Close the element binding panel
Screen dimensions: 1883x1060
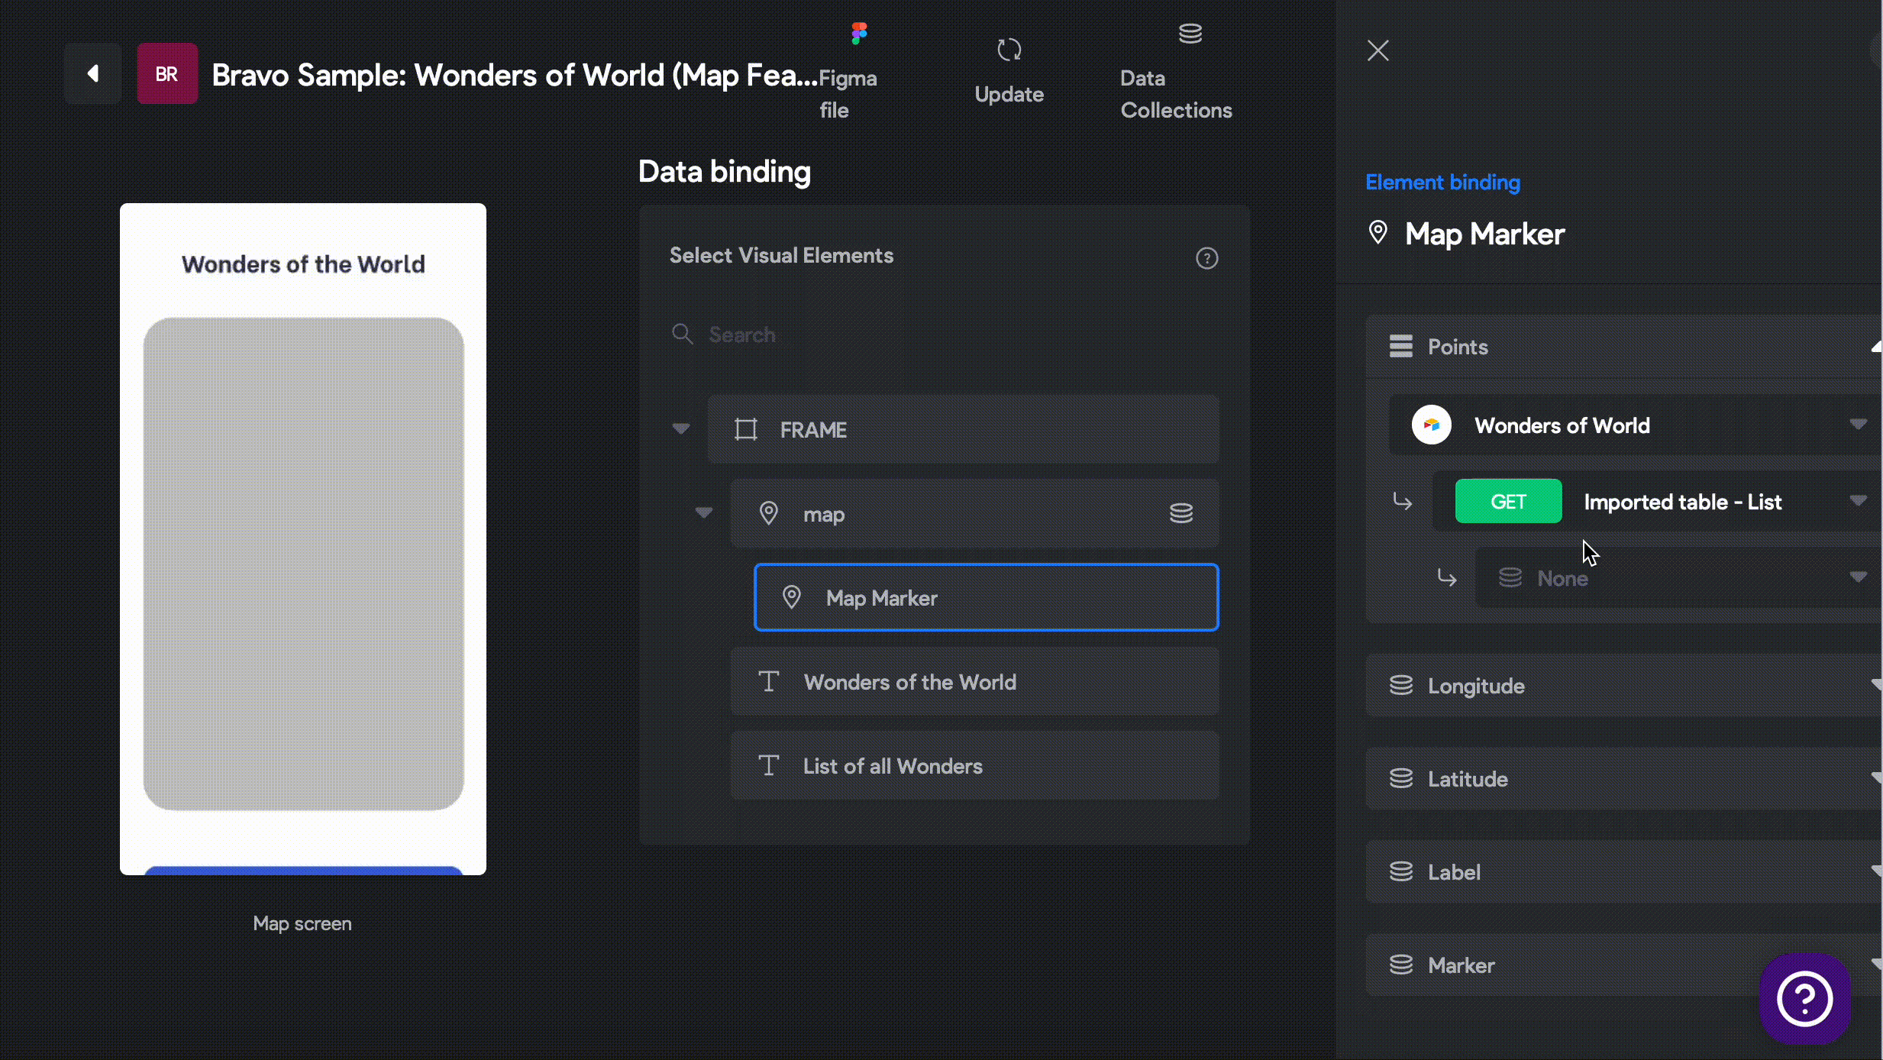pos(1378,50)
